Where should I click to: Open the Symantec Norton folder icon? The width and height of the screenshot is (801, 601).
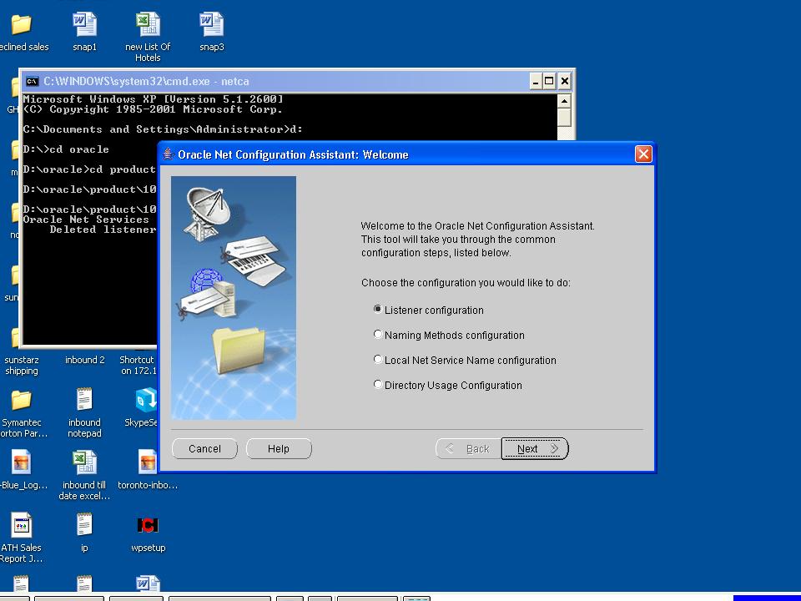pyautogui.click(x=22, y=400)
